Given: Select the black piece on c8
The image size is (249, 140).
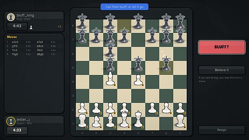Looking at the screenshot, I should 110,21.
